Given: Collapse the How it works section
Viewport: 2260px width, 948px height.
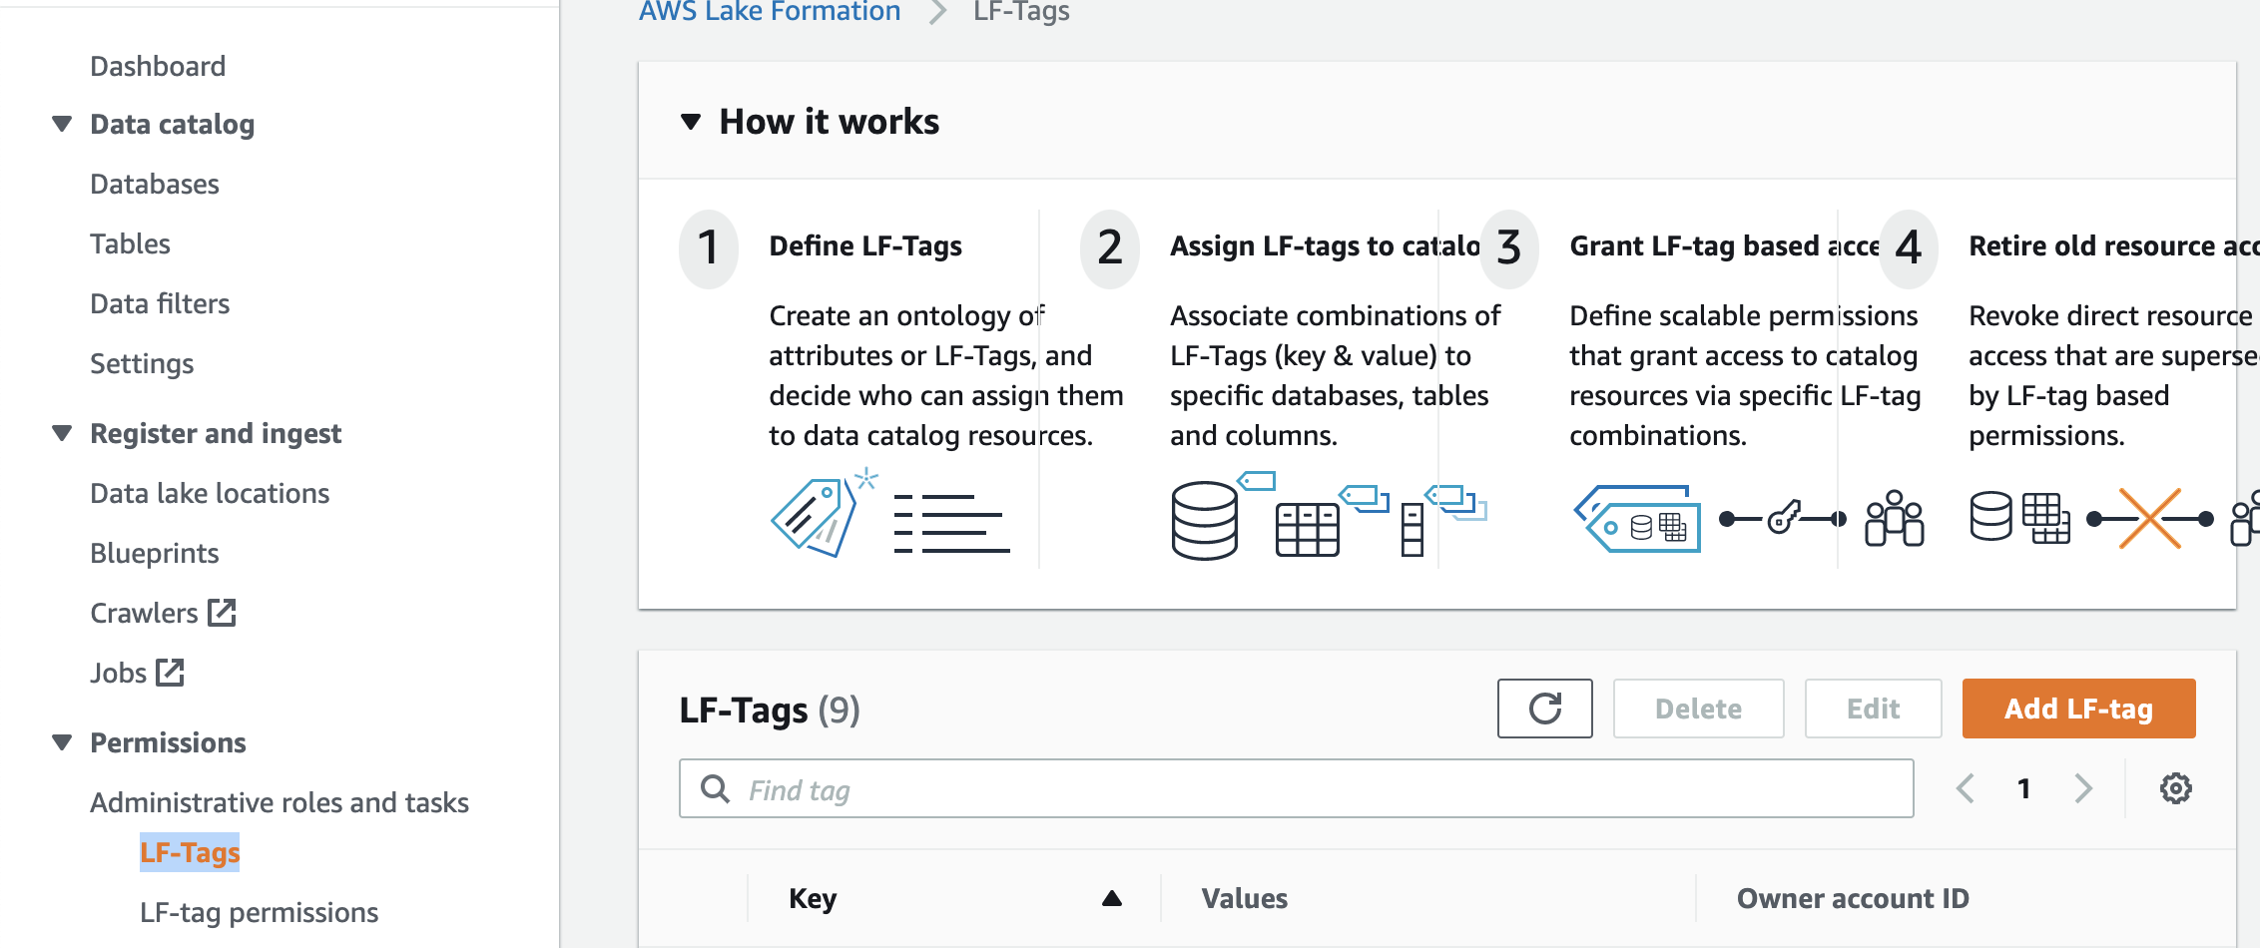Looking at the screenshot, I should [691, 122].
